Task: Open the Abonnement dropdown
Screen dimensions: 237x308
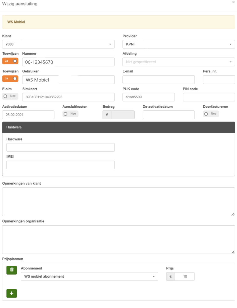Action: pyautogui.click(x=89, y=276)
